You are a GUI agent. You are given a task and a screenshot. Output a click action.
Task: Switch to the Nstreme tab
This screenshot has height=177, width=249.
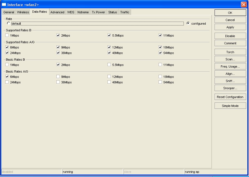(83, 12)
